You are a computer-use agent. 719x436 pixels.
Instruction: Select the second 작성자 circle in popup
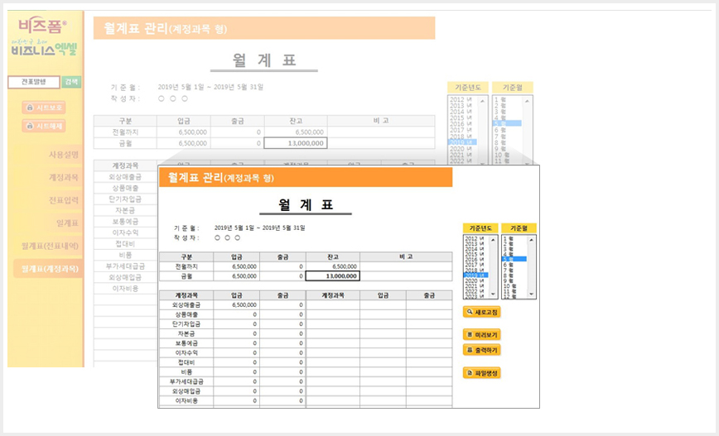[228, 237]
